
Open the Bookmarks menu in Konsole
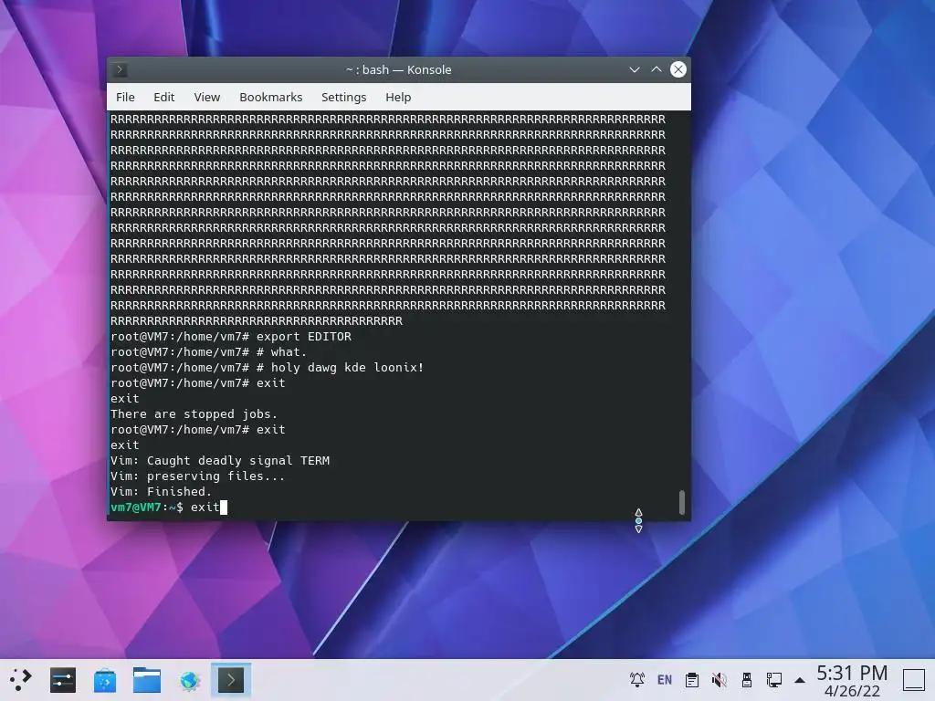[270, 97]
